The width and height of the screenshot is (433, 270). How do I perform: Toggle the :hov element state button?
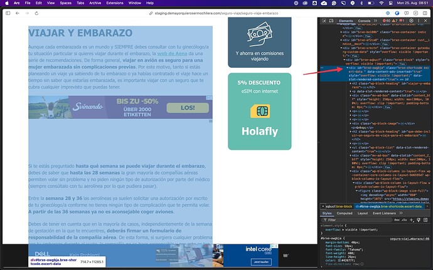point(397,220)
